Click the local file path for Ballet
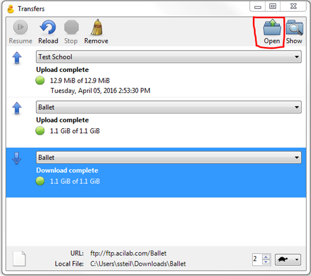The height and width of the screenshot is (276, 311). coord(138,264)
